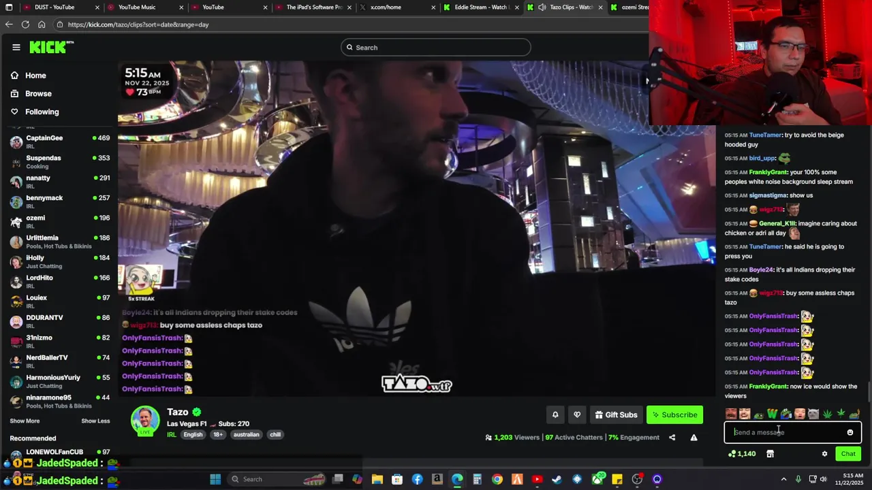Click the chat panel scrollbar
Viewport: 872px width, 490px height.
(869, 391)
